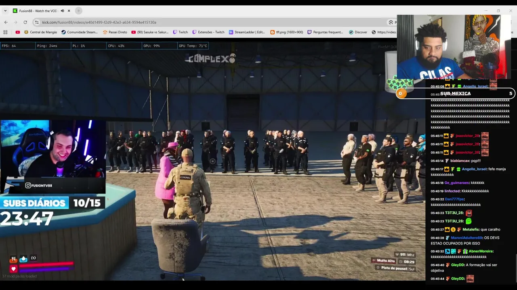Open the Central de Mangás bookmark
The image size is (517, 290).
click(x=40, y=32)
